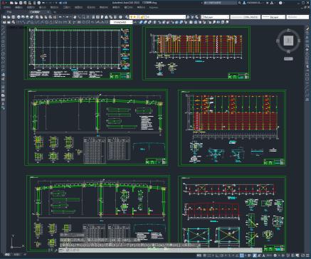Image resolution: width=311 pixels, height=259 pixels.
Task: Open the 格式(O) menu
Action: [54, 7]
